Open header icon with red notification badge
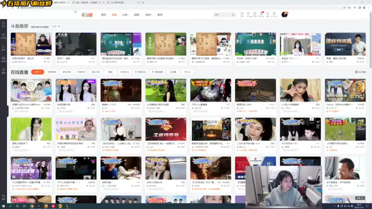This screenshot has height=209, width=372. pyautogui.click(x=261, y=14)
